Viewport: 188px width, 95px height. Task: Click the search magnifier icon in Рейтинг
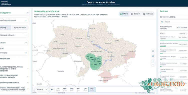[162, 22]
